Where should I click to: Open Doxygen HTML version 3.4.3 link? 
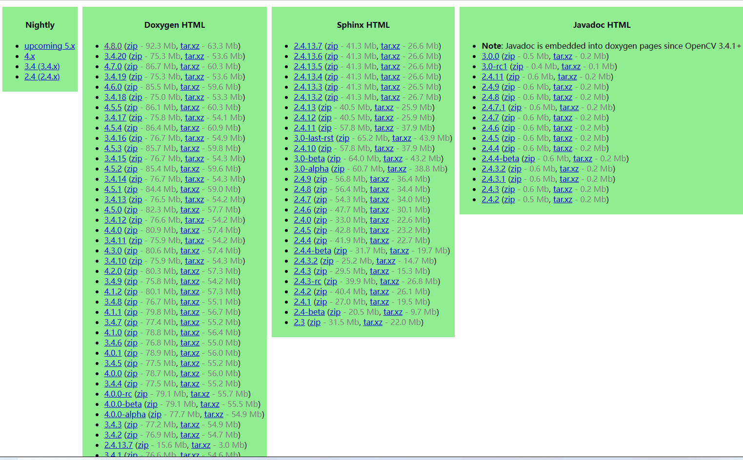tap(113, 424)
